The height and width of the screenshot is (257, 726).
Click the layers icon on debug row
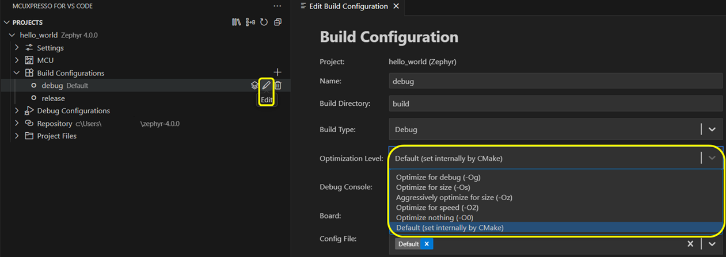tap(254, 85)
